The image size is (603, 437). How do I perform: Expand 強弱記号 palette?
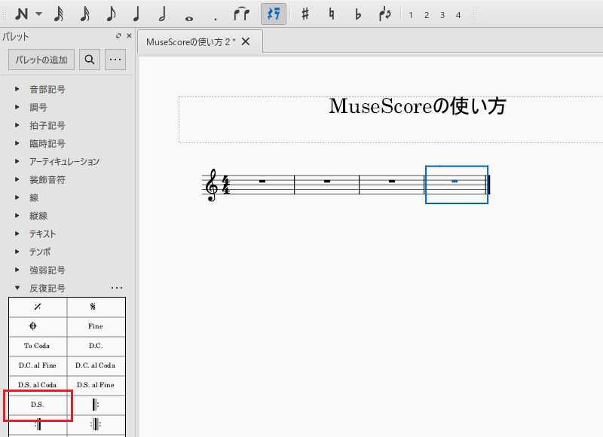tap(17, 270)
